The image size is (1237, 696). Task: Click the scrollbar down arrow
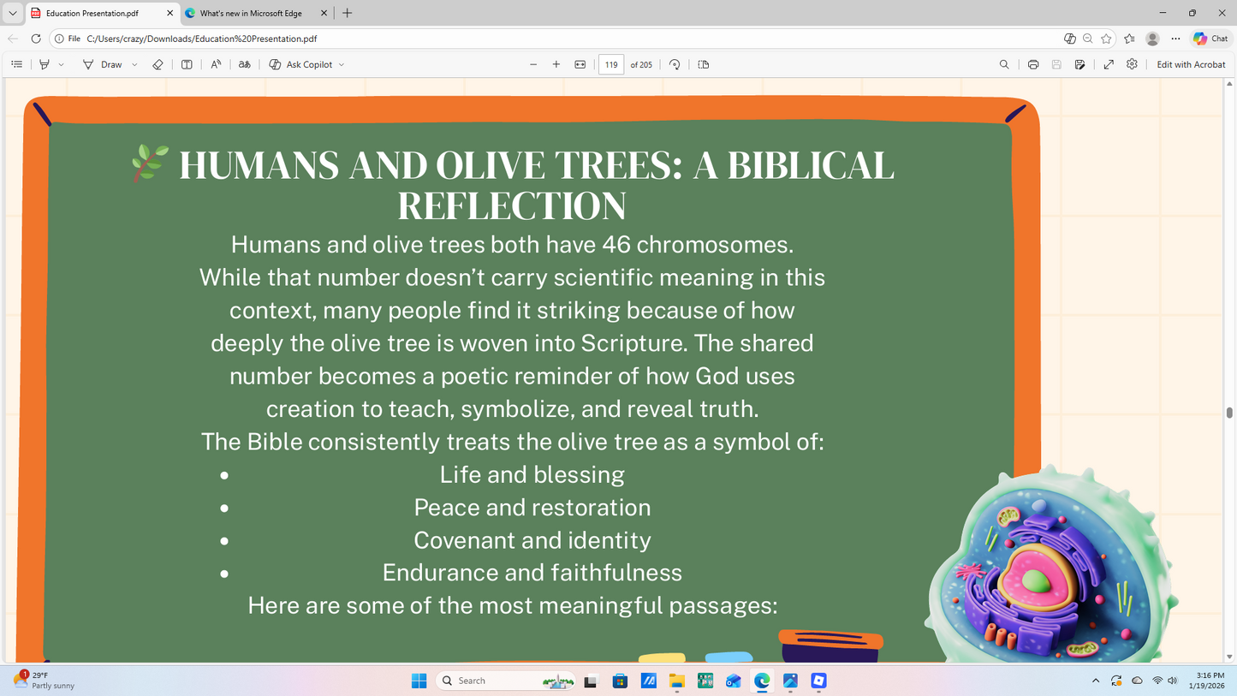pos(1230,657)
